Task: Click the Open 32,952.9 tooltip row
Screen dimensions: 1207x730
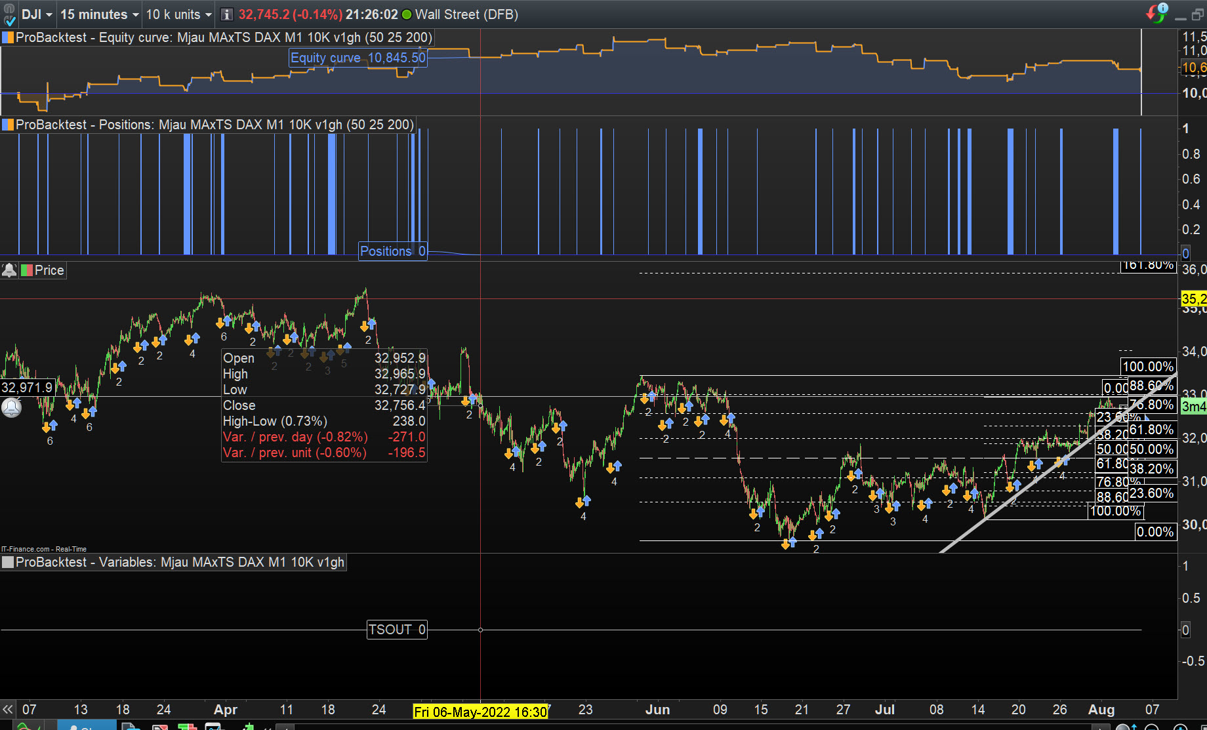Action: pos(324,358)
